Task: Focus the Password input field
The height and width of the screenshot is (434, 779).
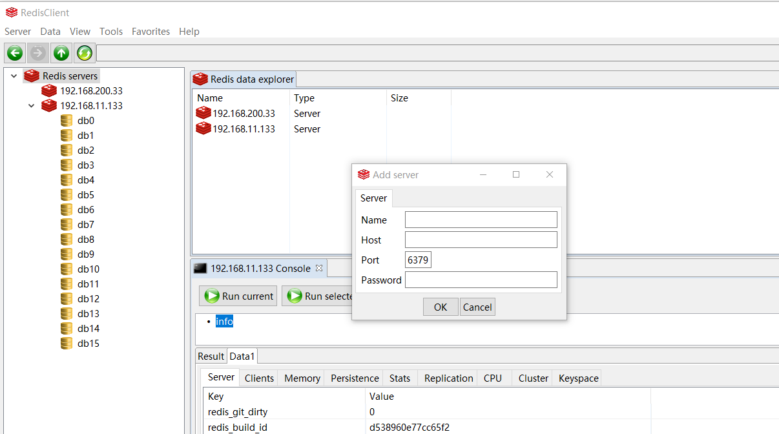Action: (x=481, y=280)
